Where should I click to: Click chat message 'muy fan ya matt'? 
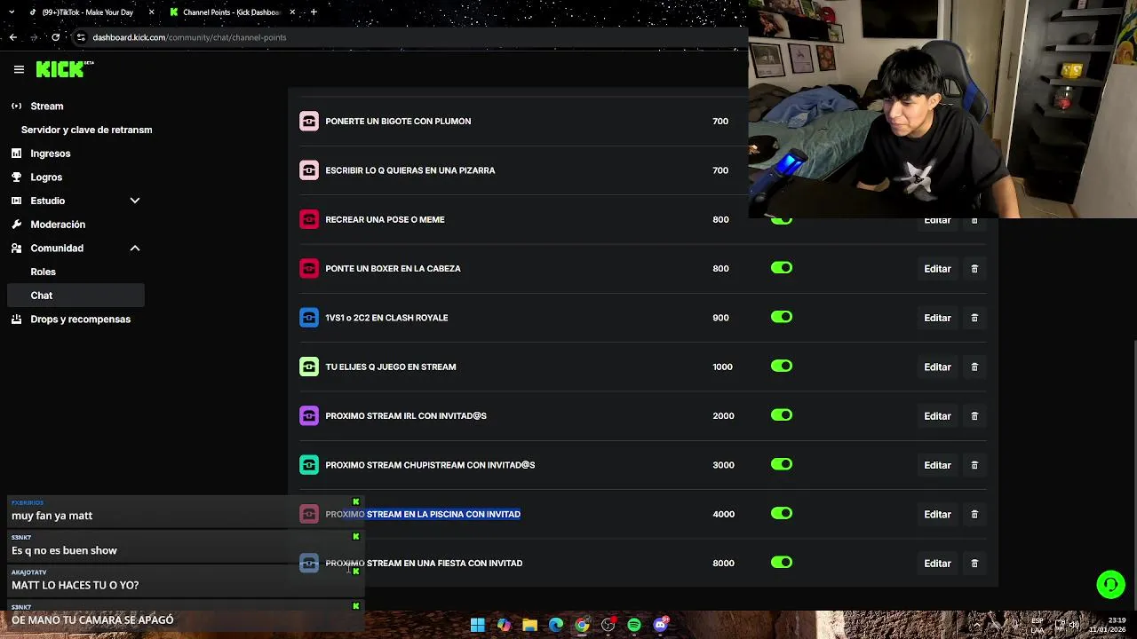tap(52, 516)
